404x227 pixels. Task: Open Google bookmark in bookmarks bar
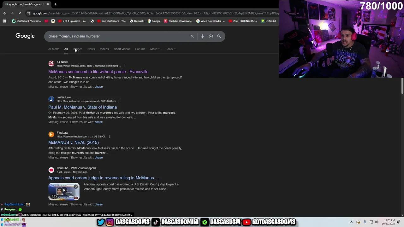click(x=154, y=21)
